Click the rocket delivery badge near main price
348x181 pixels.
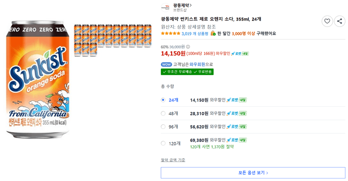(240, 53)
